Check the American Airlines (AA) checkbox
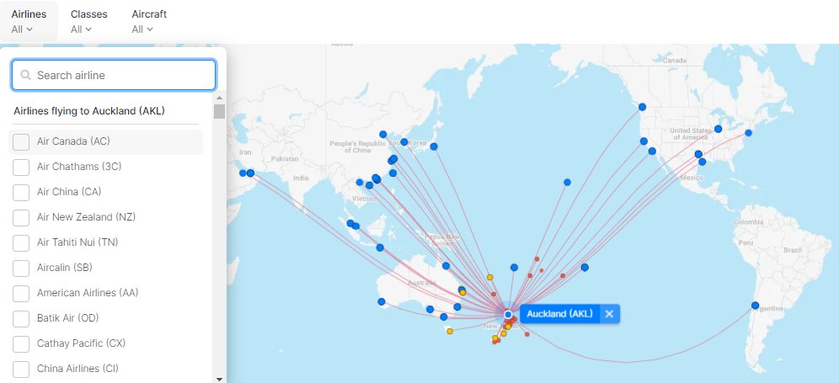This screenshot has width=839, height=383. click(x=21, y=293)
